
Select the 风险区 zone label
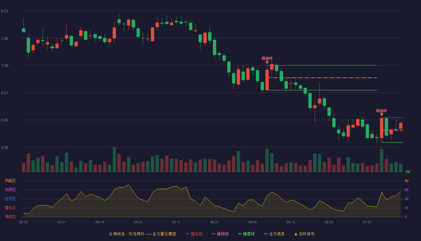[10, 181]
